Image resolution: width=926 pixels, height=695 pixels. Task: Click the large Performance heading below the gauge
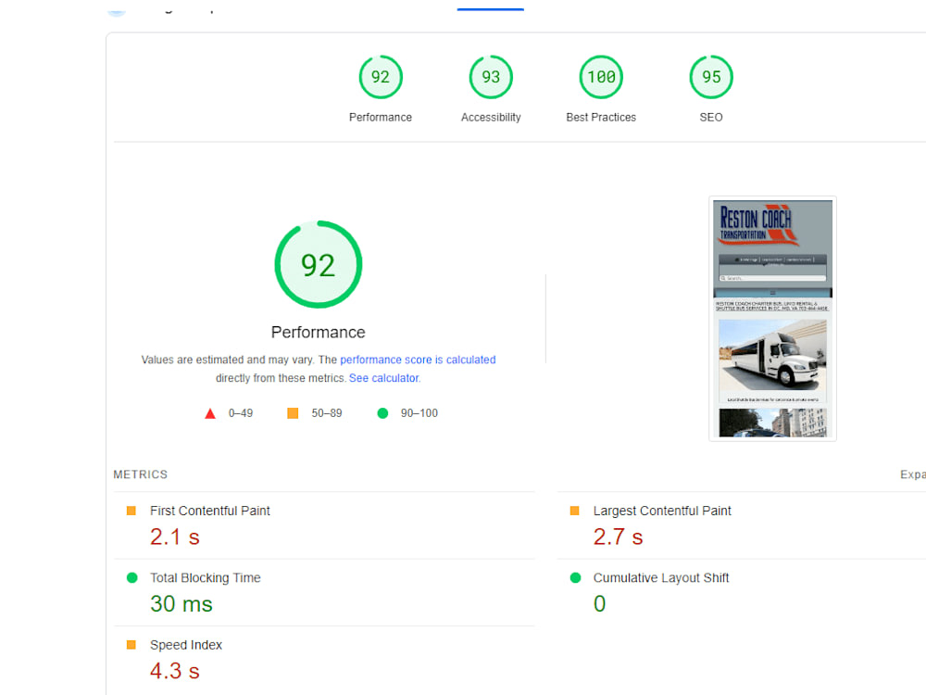[x=319, y=332]
